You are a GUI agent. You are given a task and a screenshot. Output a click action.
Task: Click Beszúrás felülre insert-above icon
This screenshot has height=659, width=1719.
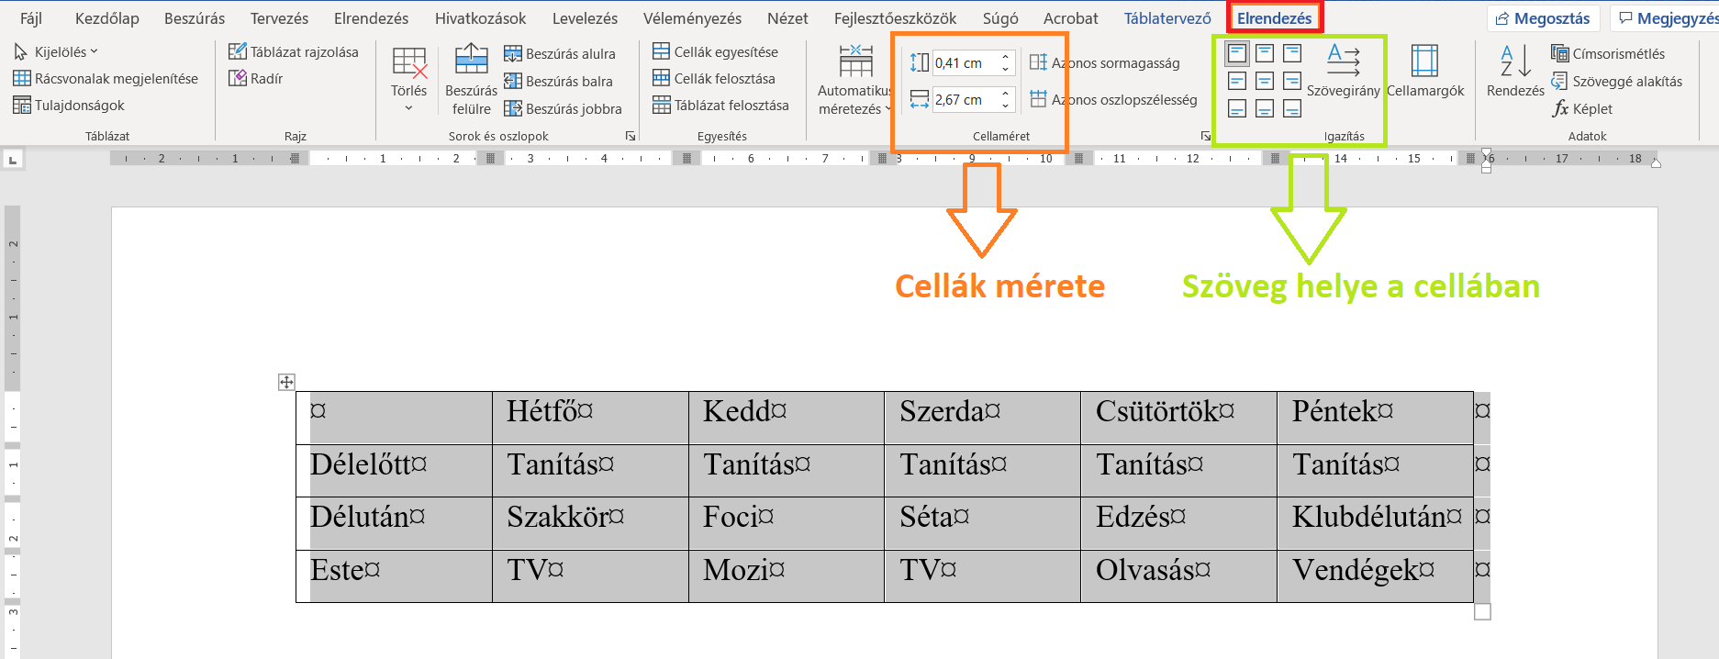(x=471, y=61)
